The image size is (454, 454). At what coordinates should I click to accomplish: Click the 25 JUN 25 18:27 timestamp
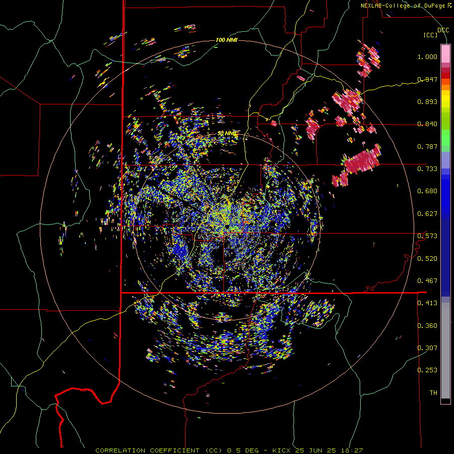tap(329, 450)
